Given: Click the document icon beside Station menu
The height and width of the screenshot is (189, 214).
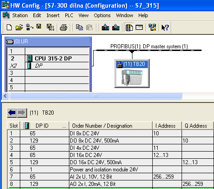Looking at the screenshot, I should coord(6,15).
